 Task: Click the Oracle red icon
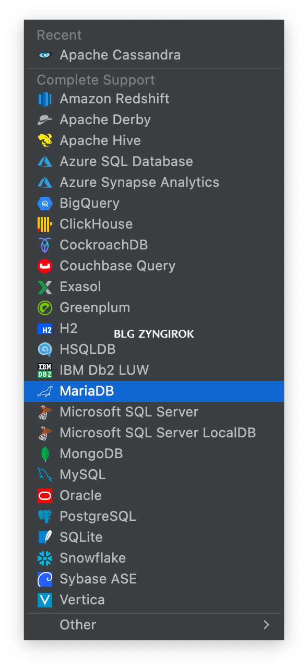coord(45,495)
